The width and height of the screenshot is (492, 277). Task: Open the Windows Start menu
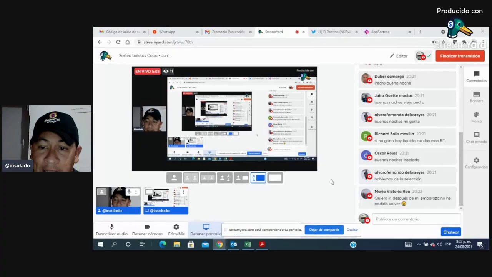(100, 244)
